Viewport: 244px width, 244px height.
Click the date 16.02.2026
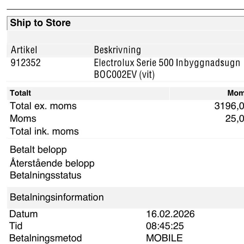[170, 214]
